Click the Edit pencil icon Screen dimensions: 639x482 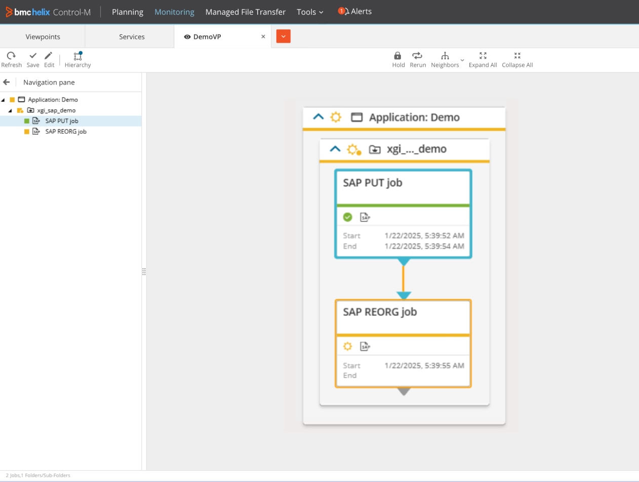coord(49,56)
